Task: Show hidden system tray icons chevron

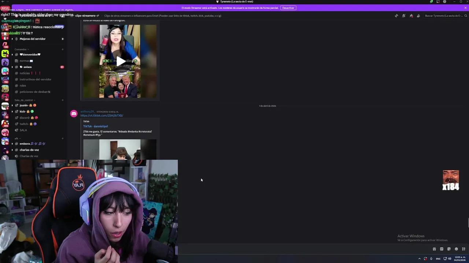Action: click(420, 259)
